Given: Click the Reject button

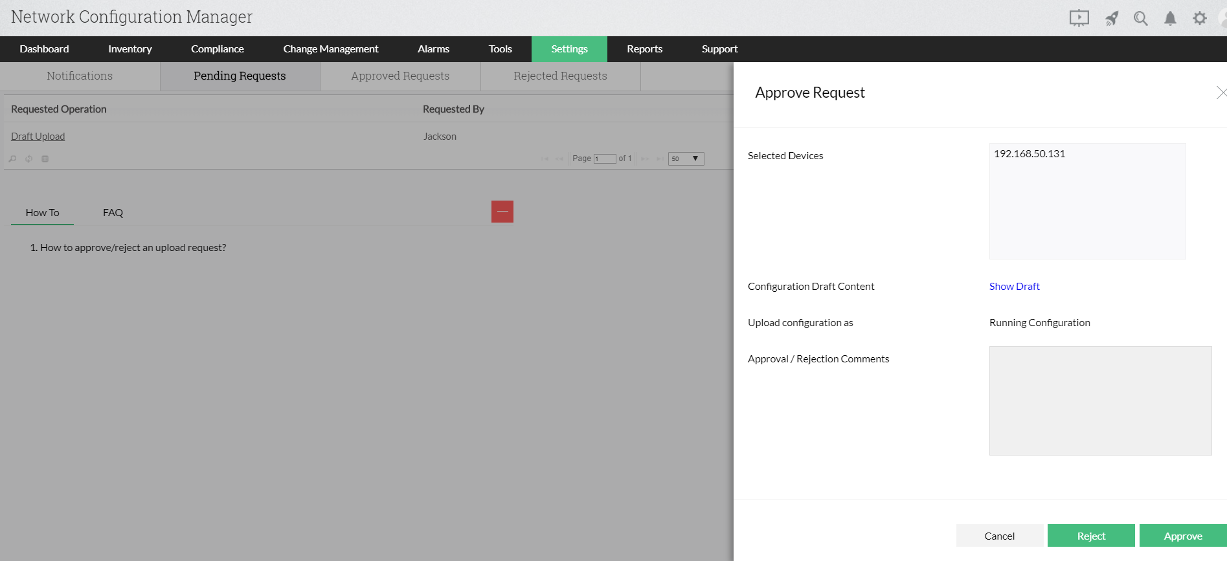Looking at the screenshot, I should click(1091, 536).
